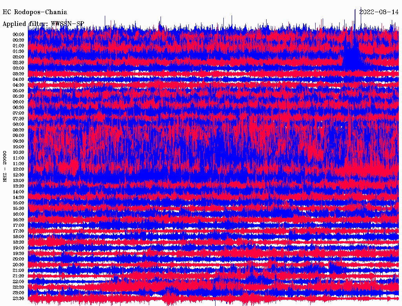Select the 04:30 time row label
Image resolution: width=402 pixels, height=306 pixels.
(x=18, y=85)
